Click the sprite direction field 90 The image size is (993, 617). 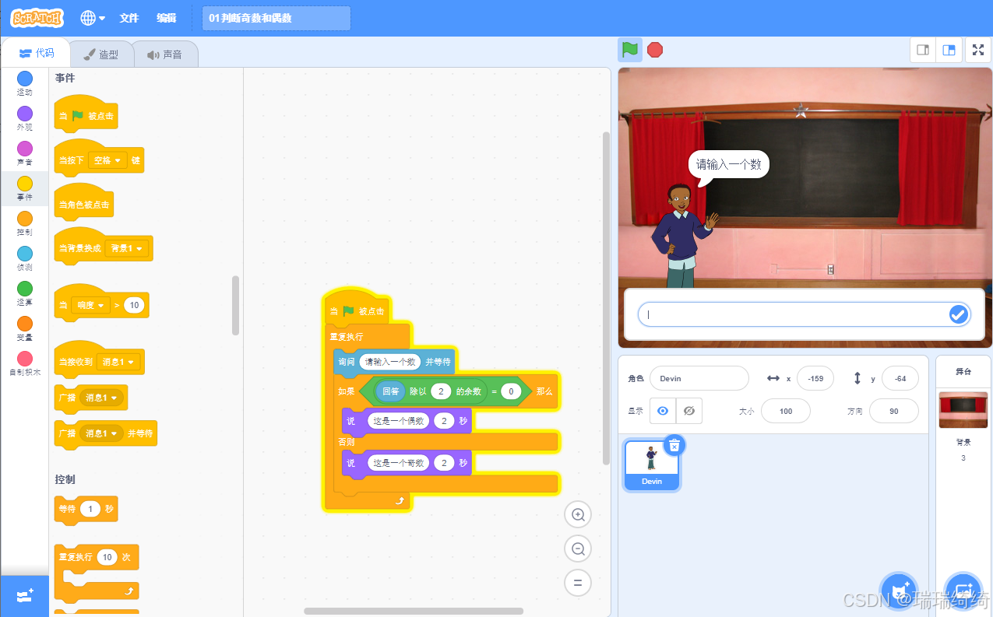click(894, 411)
